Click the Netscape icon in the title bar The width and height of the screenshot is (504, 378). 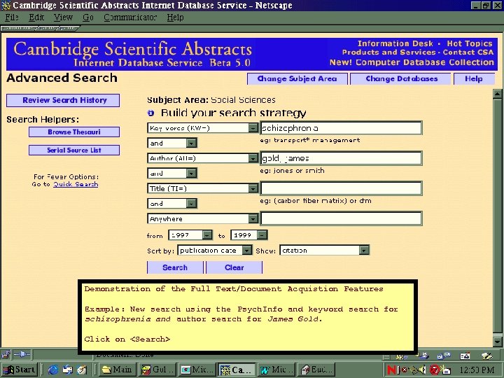click(6, 5)
